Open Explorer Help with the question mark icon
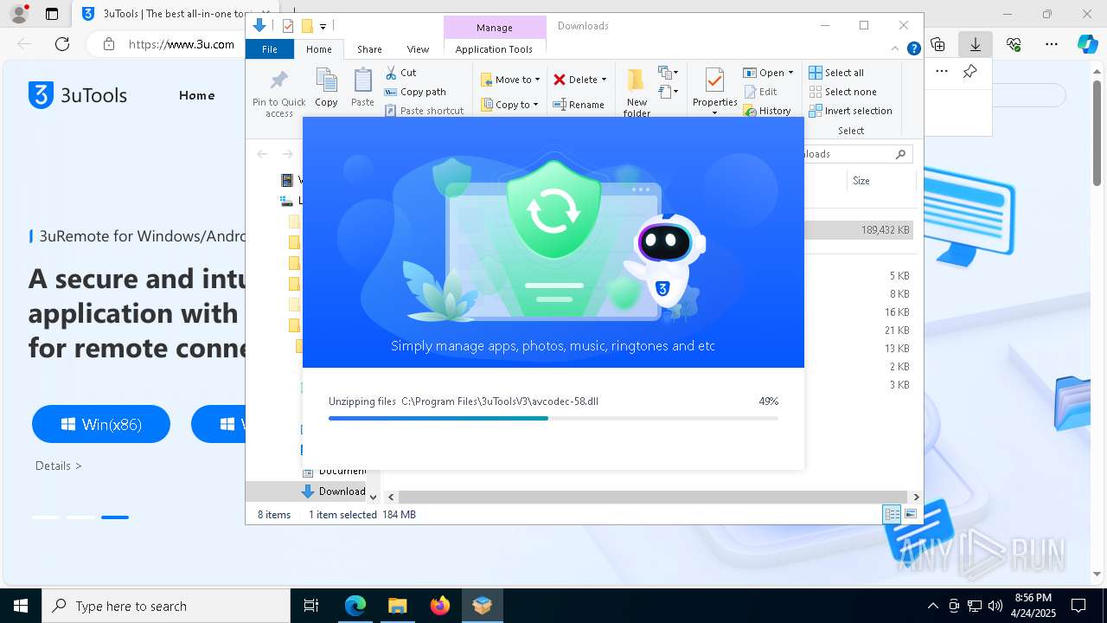The height and width of the screenshot is (623, 1107). (x=913, y=49)
